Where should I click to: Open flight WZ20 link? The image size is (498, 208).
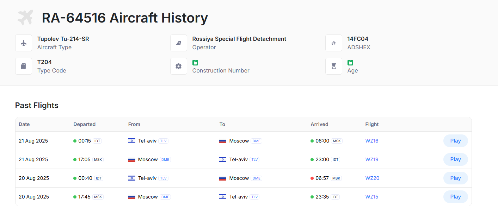[372, 178]
